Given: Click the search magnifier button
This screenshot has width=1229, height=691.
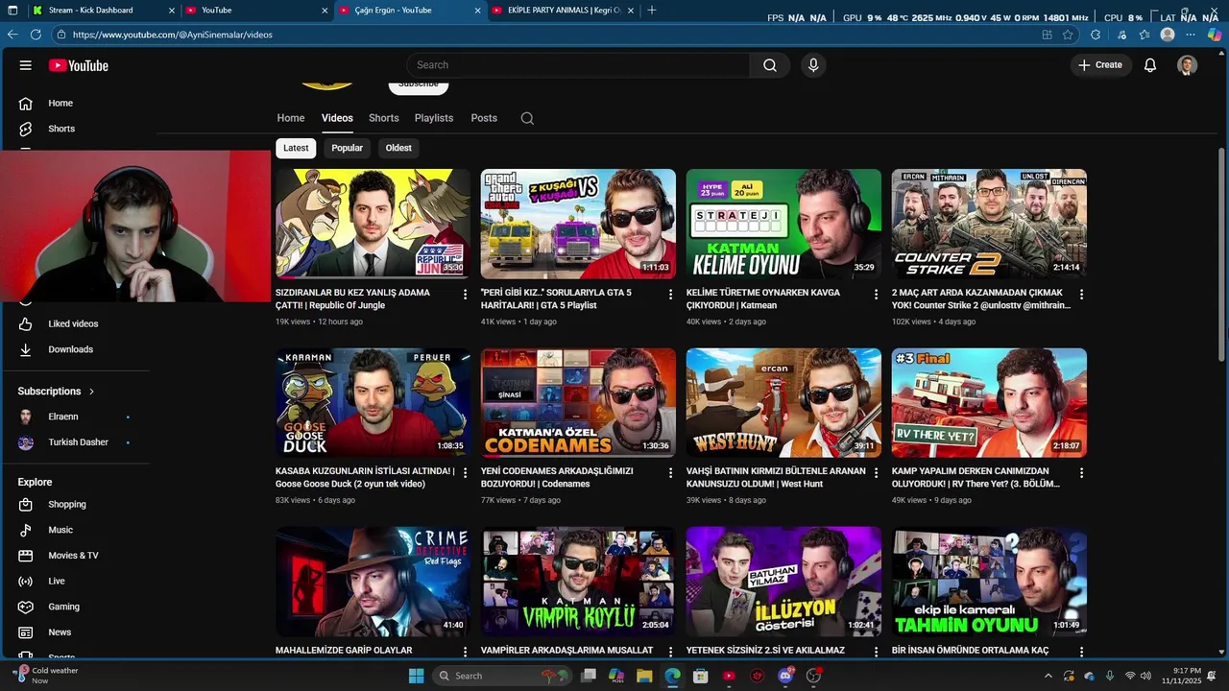Looking at the screenshot, I should pyautogui.click(x=769, y=65).
